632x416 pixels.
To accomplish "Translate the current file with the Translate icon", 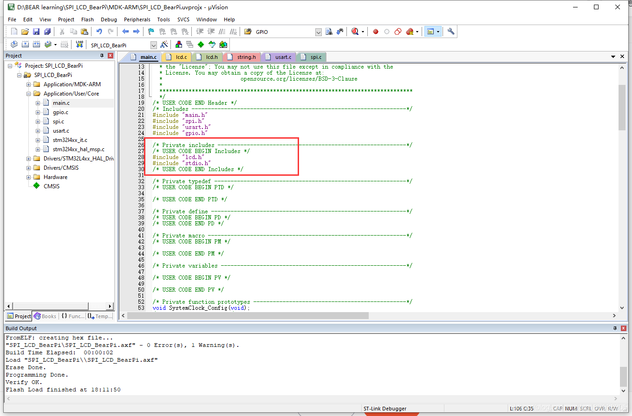I will click(14, 45).
